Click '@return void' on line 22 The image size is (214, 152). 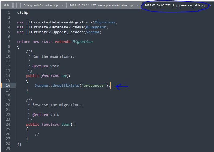click(x=46, y=114)
